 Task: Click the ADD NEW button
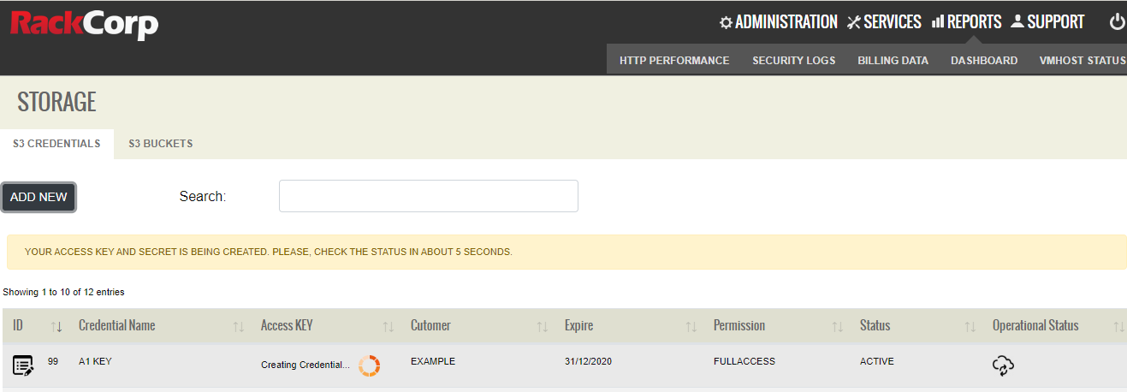pos(39,197)
